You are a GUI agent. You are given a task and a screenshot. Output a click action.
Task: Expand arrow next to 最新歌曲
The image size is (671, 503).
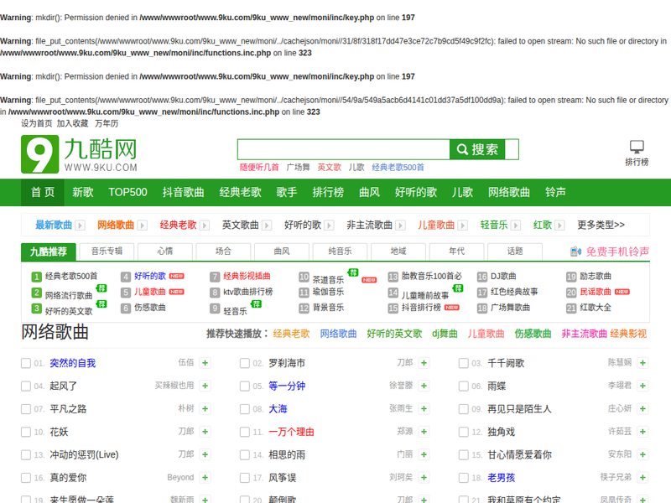coord(80,226)
